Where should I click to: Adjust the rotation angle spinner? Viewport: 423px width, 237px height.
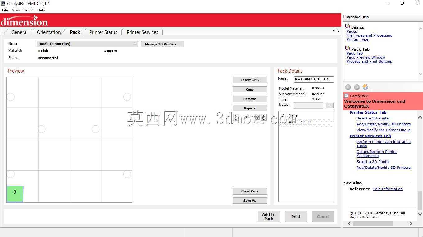tap(257, 117)
